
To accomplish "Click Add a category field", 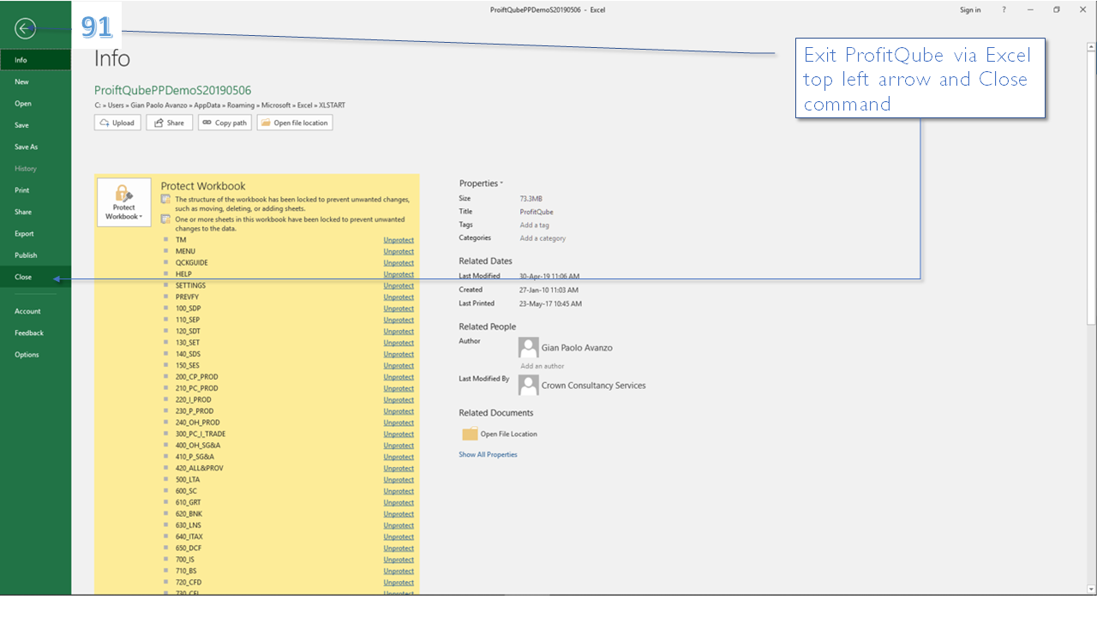I will coord(543,238).
